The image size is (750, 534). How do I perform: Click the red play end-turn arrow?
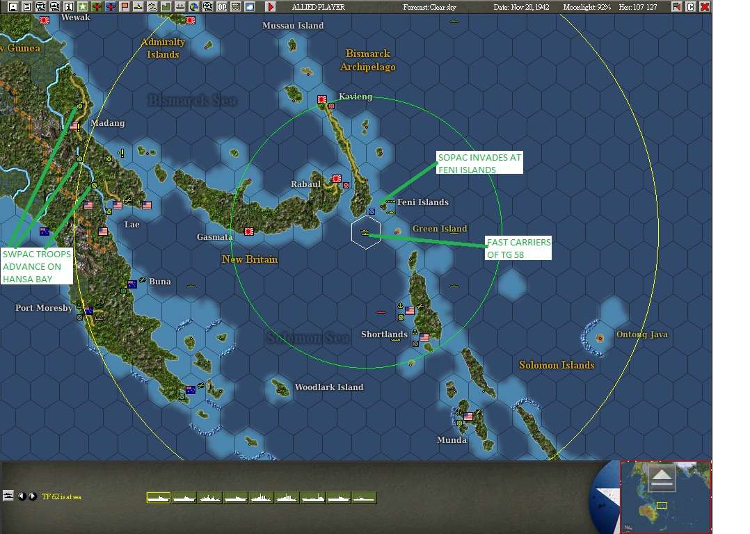[271, 7]
